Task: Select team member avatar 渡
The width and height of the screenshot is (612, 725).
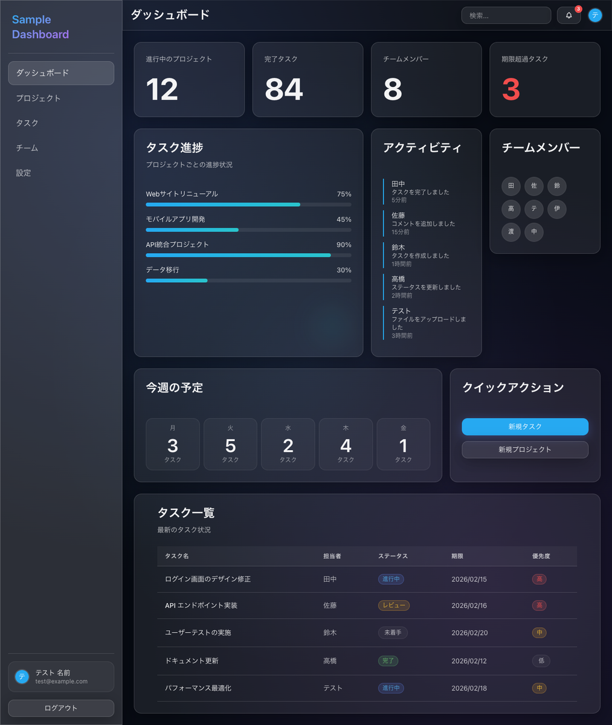Action: coord(511,232)
